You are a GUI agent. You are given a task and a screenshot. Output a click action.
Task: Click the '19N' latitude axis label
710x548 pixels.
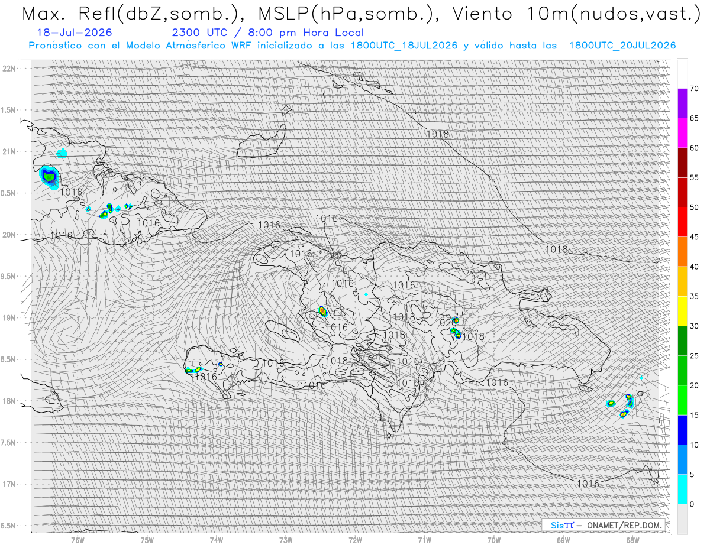tap(9, 317)
